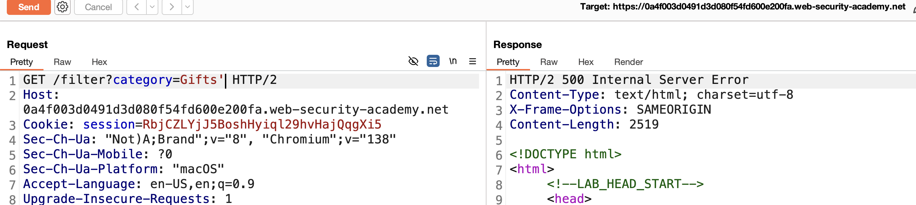916x205 pixels.
Task: Click the Response panel heading
Action: pyautogui.click(x=517, y=45)
